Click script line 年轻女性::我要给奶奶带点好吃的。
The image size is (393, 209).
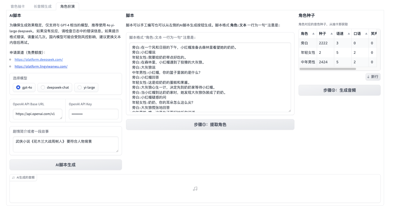pyautogui.click(x=159, y=57)
